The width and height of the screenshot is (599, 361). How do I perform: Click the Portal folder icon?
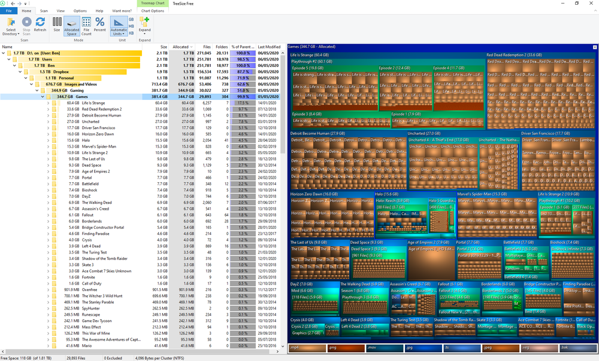pyautogui.click(x=54, y=178)
